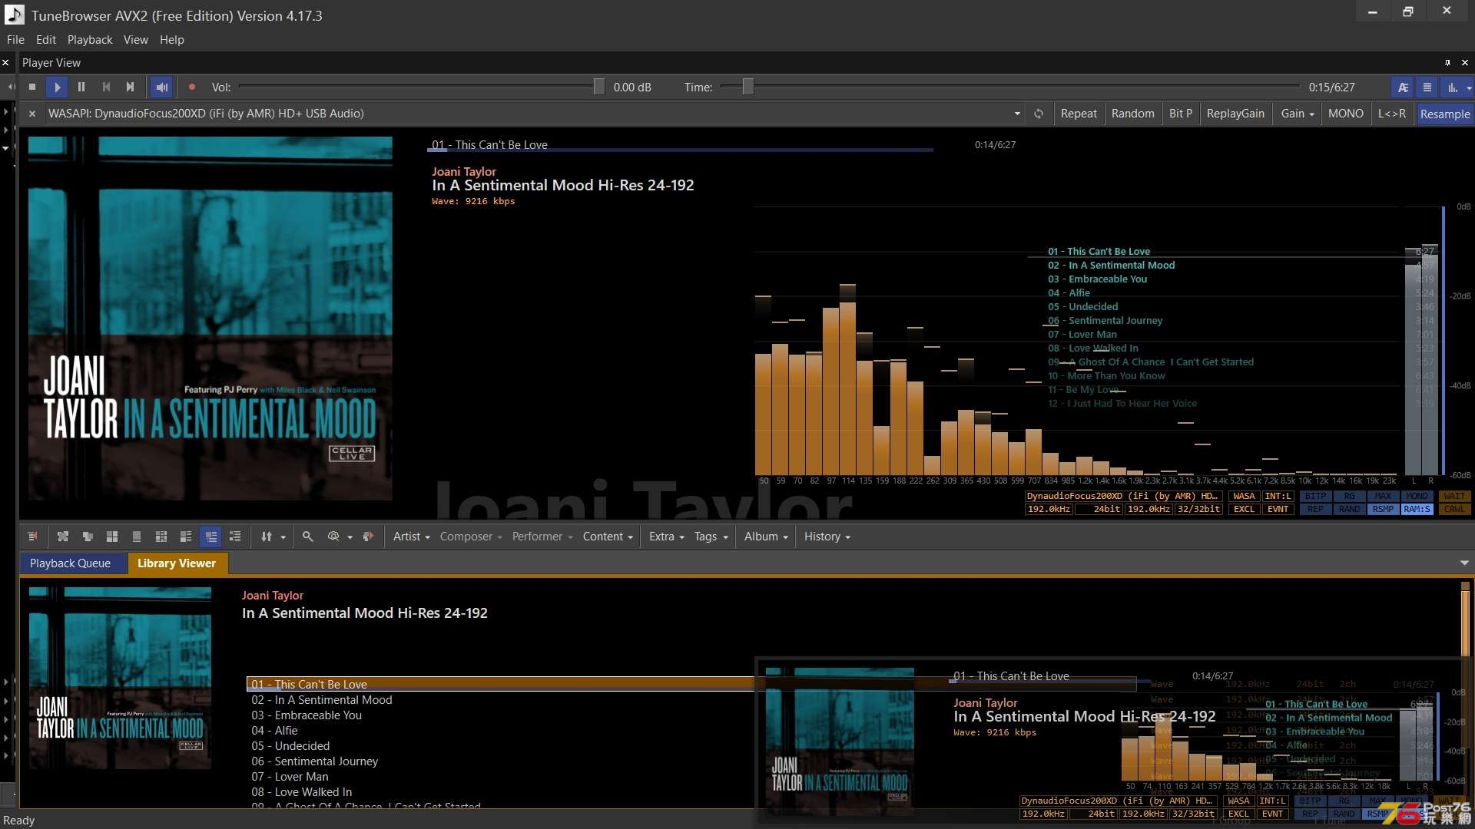Click the EXCL mode indicator

[1244, 509]
